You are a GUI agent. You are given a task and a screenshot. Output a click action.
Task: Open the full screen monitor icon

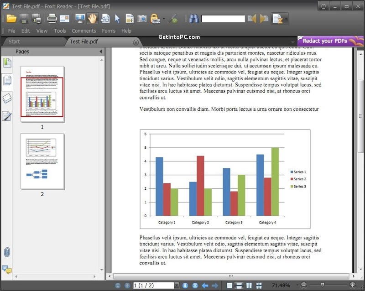80,19
